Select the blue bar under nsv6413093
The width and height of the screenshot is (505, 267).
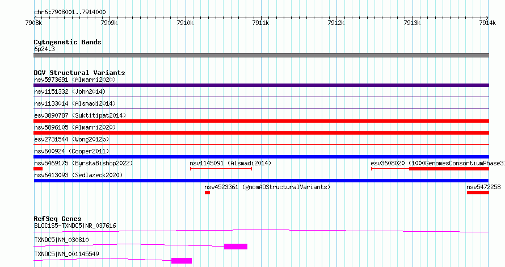click(261, 181)
